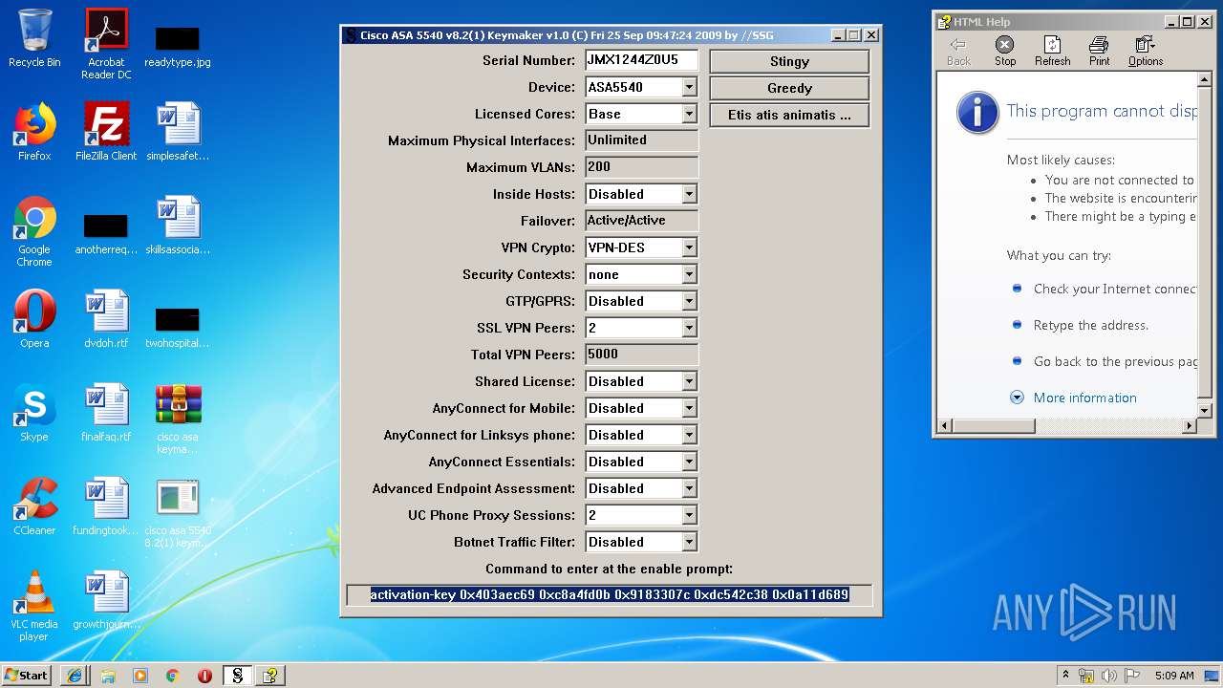
Task: Expand AnyConnect for Mobile dropdown
Action: (689, 408)
